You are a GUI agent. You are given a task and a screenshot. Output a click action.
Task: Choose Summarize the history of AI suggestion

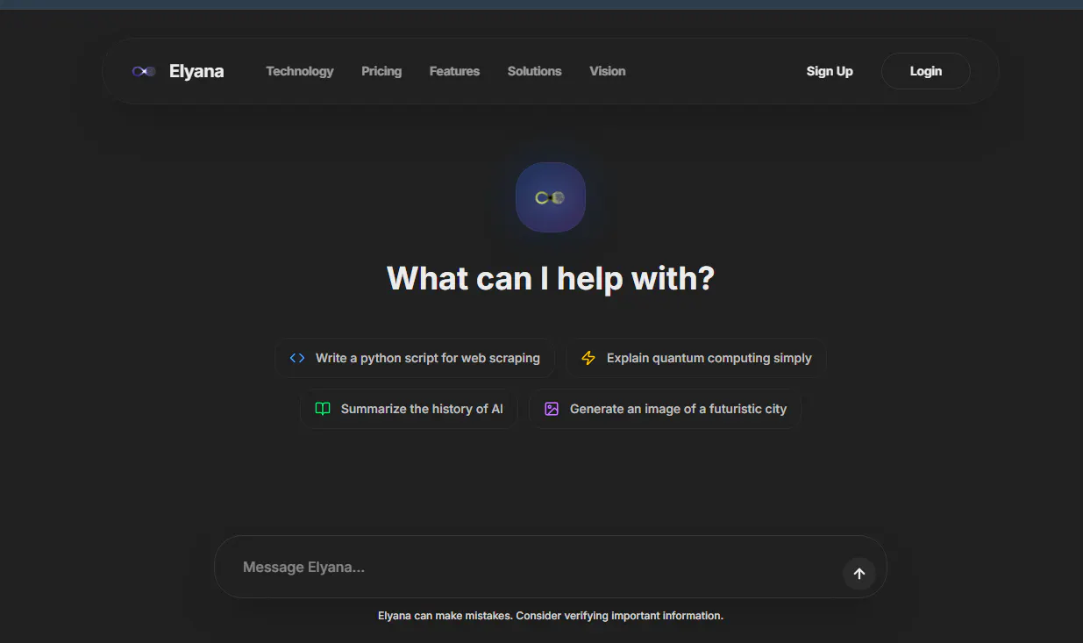click(409, 409)
